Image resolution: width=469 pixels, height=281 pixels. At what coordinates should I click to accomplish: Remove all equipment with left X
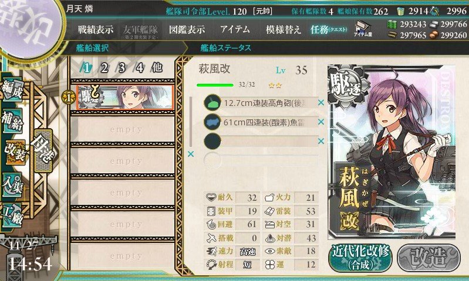click(x=191, y=154)
